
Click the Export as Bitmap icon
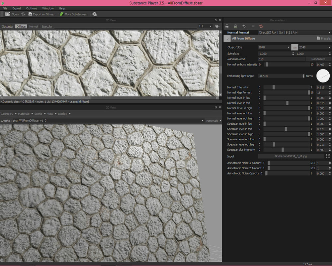(x=30, y=14)
